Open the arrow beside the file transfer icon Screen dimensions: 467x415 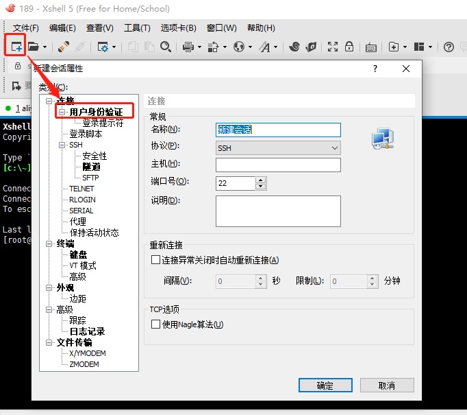(225, 47)
